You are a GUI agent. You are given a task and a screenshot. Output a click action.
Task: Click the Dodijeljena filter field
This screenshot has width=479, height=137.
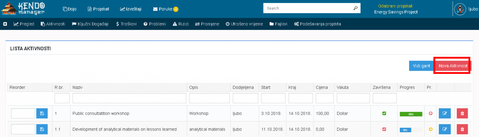click(x=245, y=98)
